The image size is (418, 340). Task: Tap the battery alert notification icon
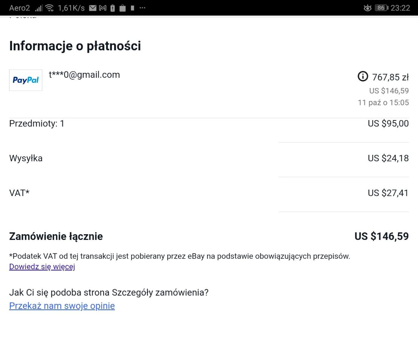tap(113, 8)
